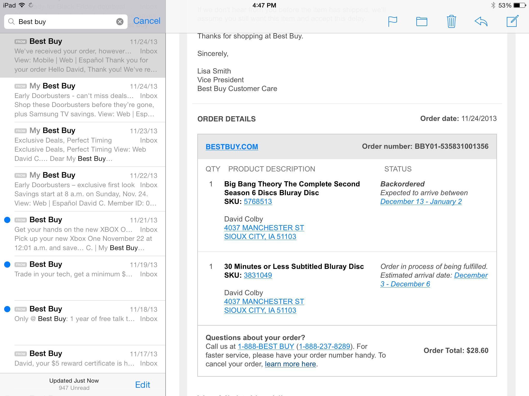Open the 11/21/13 Xbox One email
The height and width of the screenshot is (396, 529).
pyautogui.click(x=85, y=234)
